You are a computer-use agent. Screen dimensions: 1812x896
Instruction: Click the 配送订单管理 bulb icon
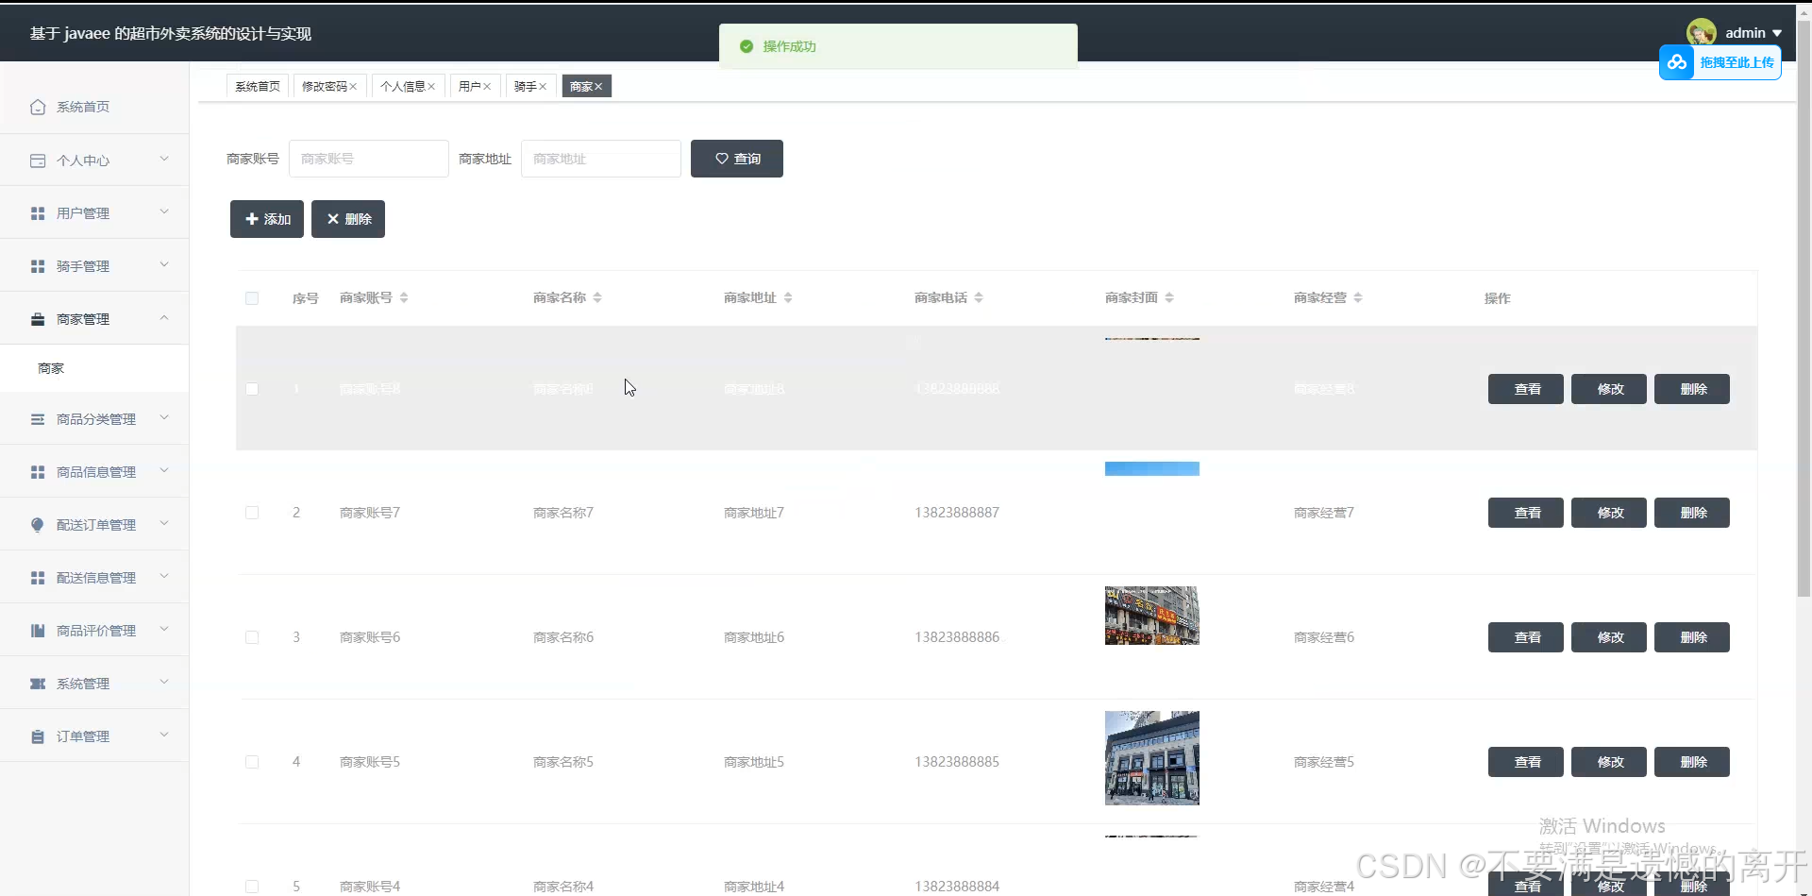click(x=38, y=525)
